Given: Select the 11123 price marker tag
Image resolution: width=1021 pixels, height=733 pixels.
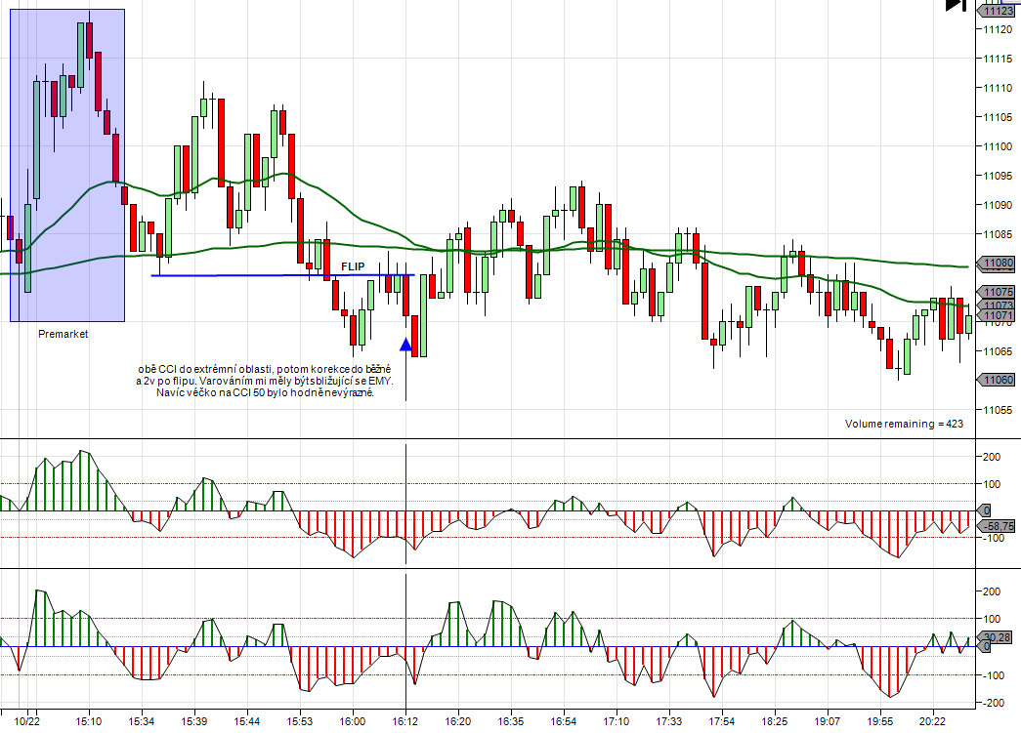Looking at the screenshot, I should 998,11.
